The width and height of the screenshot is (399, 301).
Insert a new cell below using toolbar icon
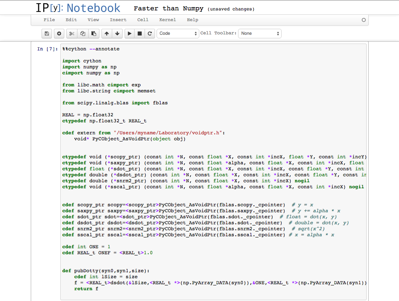(x=59, y=33)
